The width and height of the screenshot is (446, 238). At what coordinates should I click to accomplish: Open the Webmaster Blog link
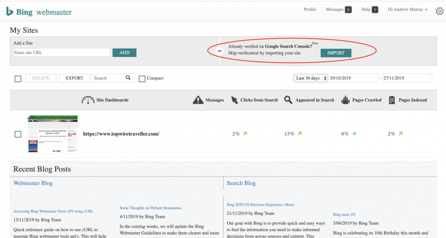(33, 183)
